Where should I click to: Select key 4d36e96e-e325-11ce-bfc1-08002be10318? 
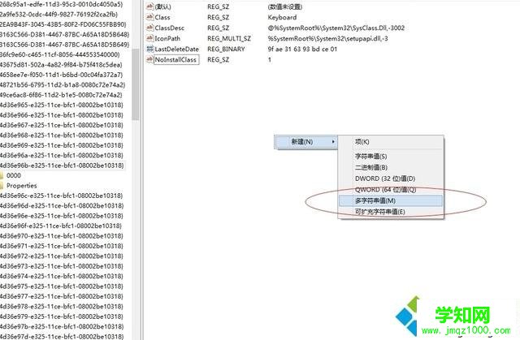[62, 216]
